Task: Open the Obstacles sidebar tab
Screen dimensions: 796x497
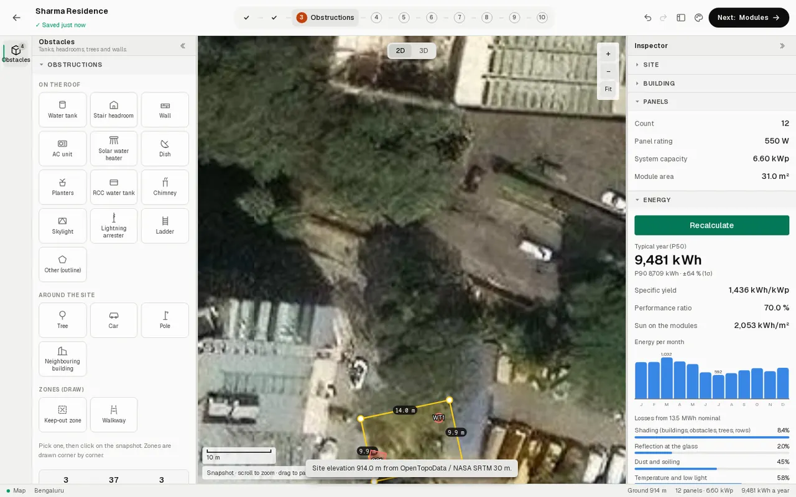Action: [x=16, y=53]
